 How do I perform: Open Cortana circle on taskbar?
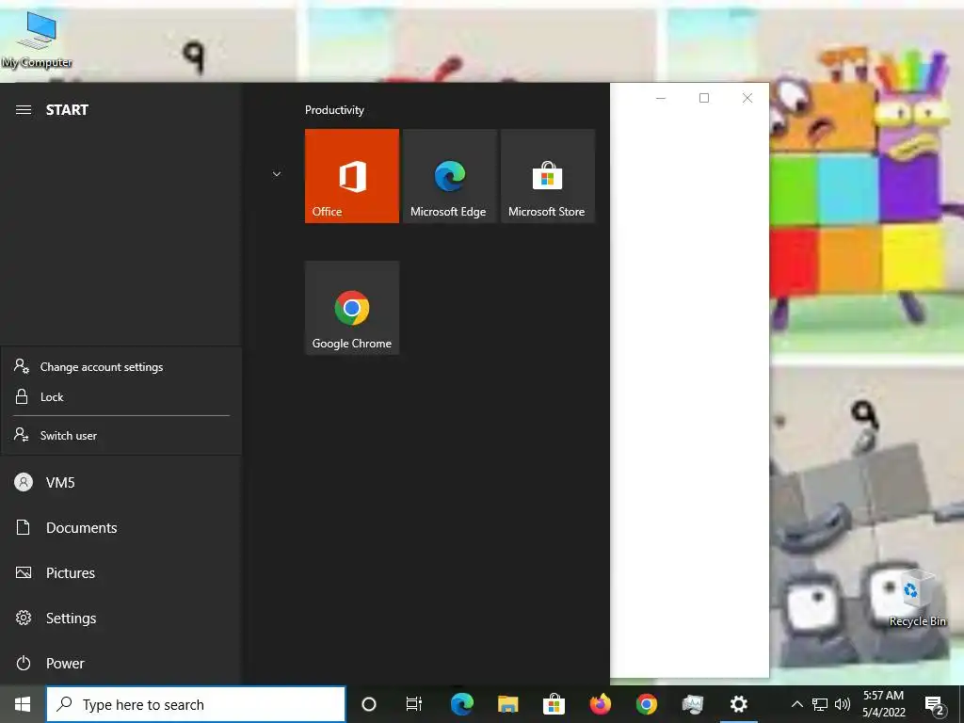point(369,704)
